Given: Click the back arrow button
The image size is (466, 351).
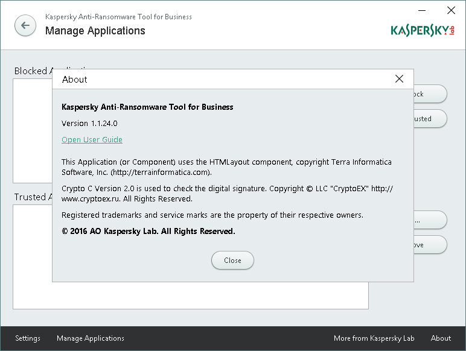Looking at the screenshot, I should tap(25, 25).
